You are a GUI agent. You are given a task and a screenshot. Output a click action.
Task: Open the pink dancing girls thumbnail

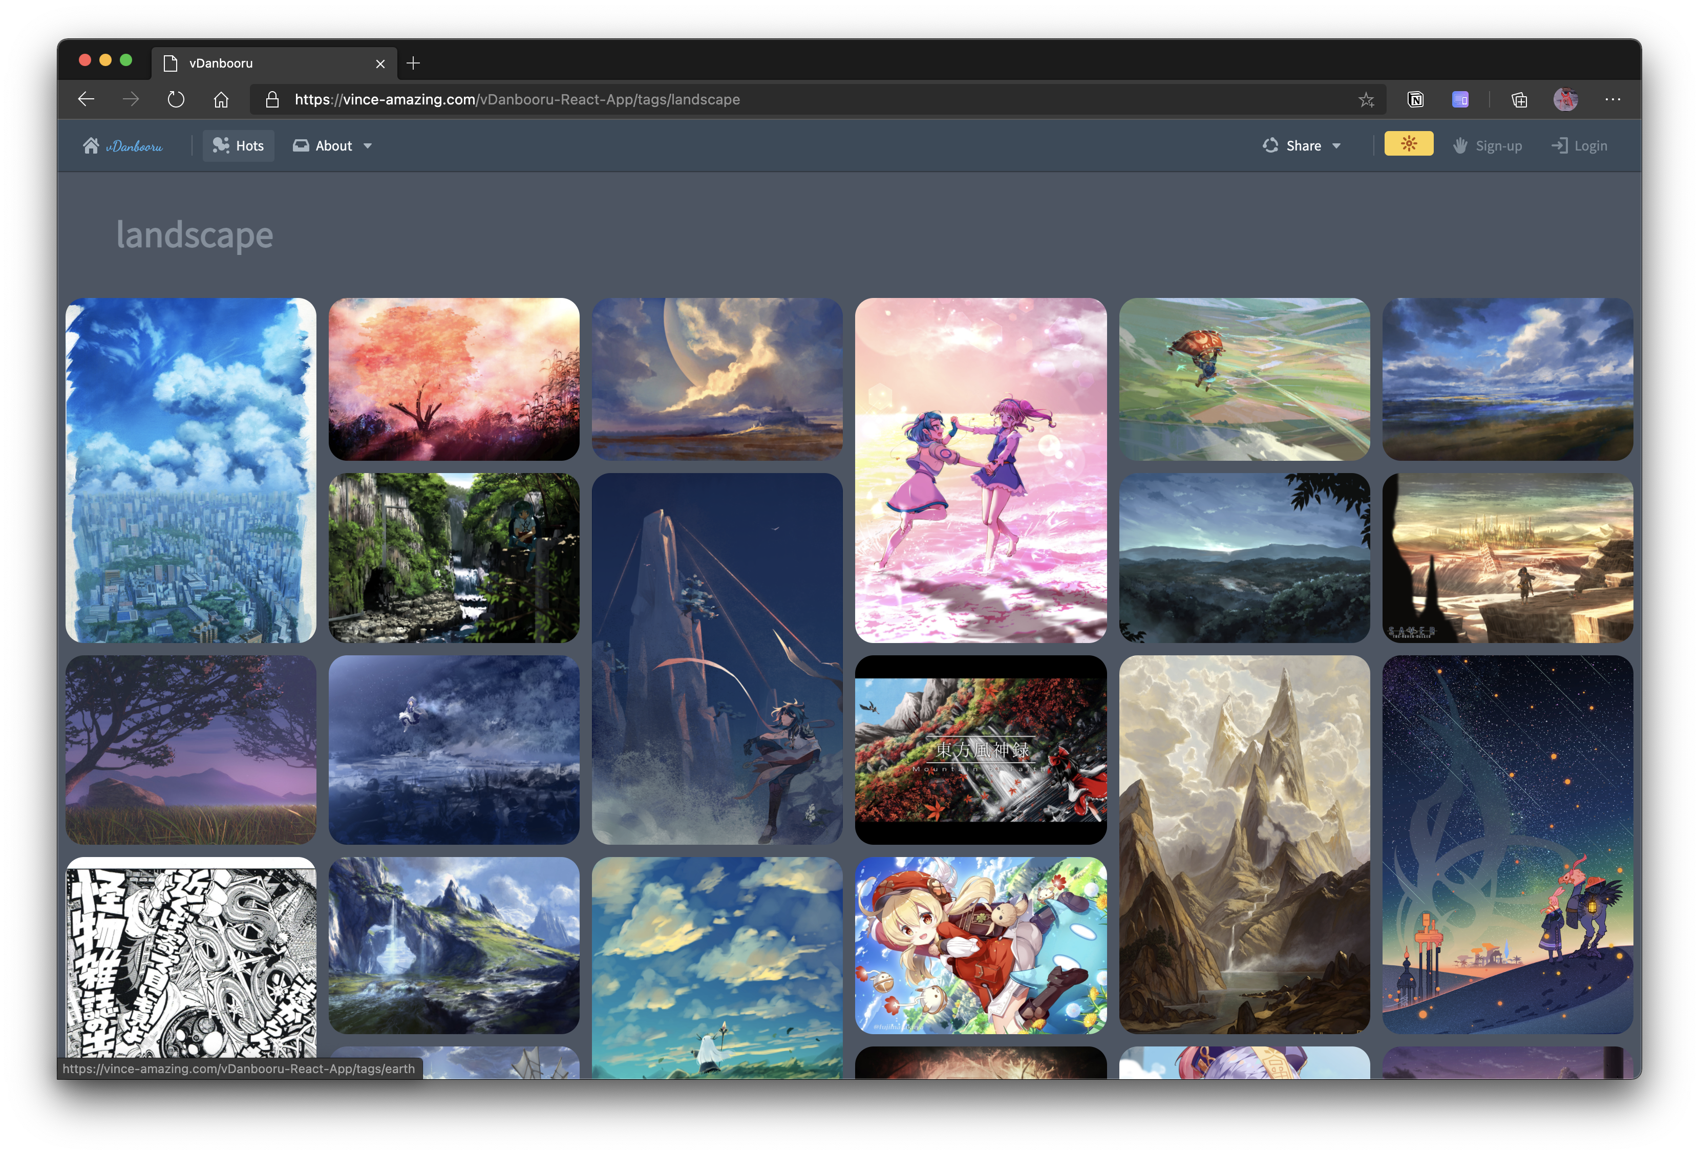pyautogui.click(x=981, y=470)
